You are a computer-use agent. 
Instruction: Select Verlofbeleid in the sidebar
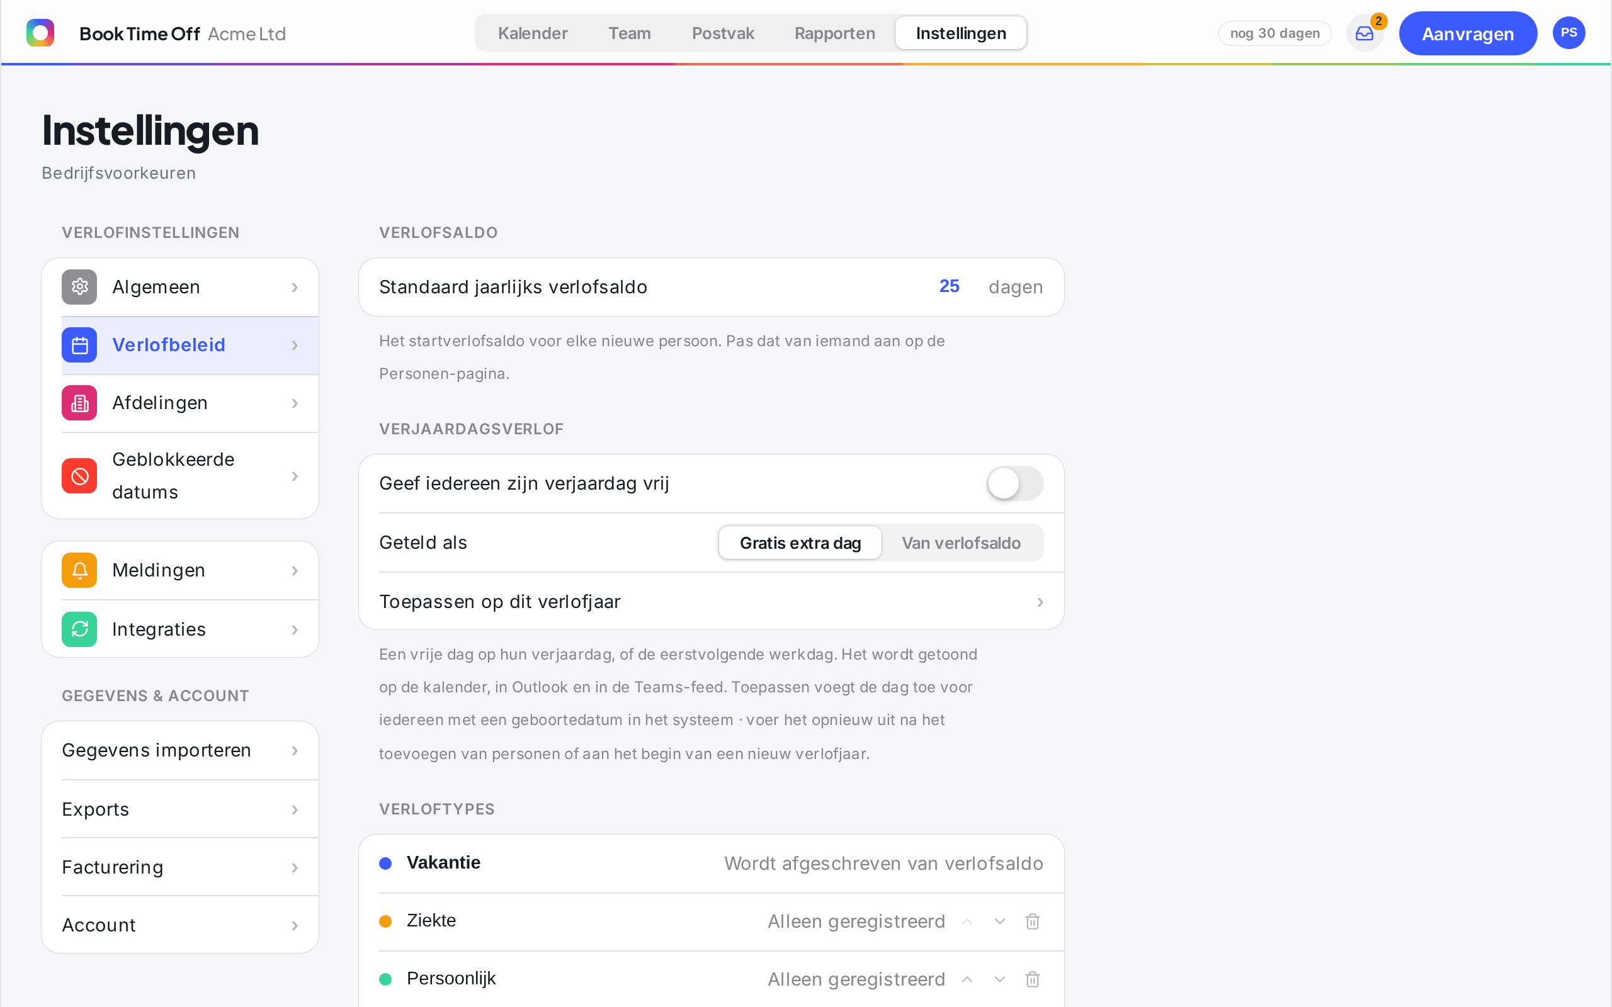[180, 345]
